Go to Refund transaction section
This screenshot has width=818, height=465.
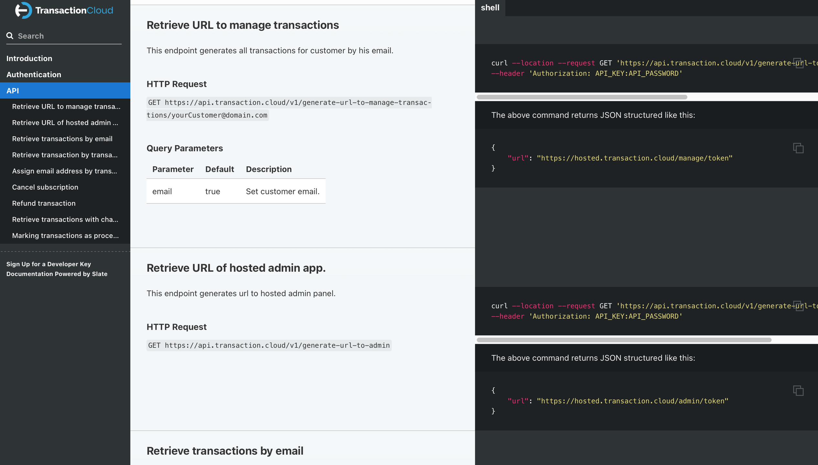pyautogui.click(x=44, y=203)
